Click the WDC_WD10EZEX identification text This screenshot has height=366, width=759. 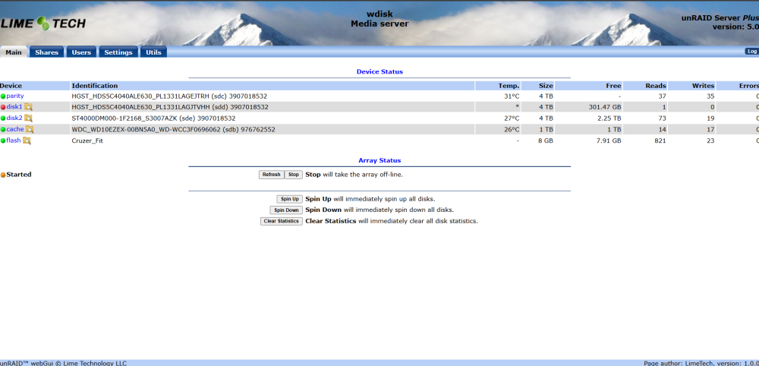coord(173,129)
